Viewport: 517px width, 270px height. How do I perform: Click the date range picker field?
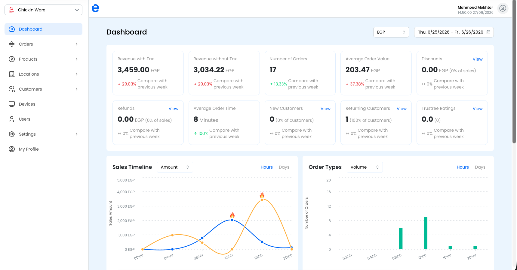click(x=454, y=32)
